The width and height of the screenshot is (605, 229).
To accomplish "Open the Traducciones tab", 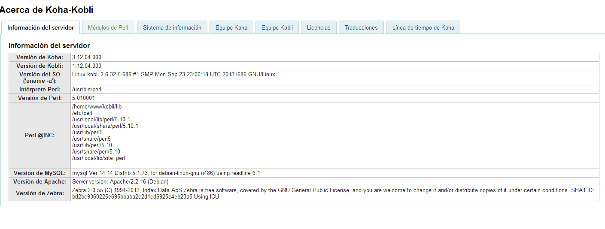I will coord(361,27).
